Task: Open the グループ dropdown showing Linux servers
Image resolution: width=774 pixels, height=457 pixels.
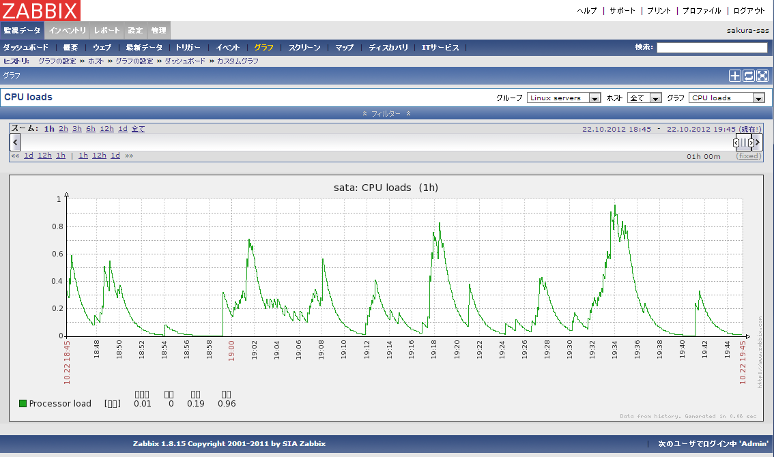Action: click(563, 98)
